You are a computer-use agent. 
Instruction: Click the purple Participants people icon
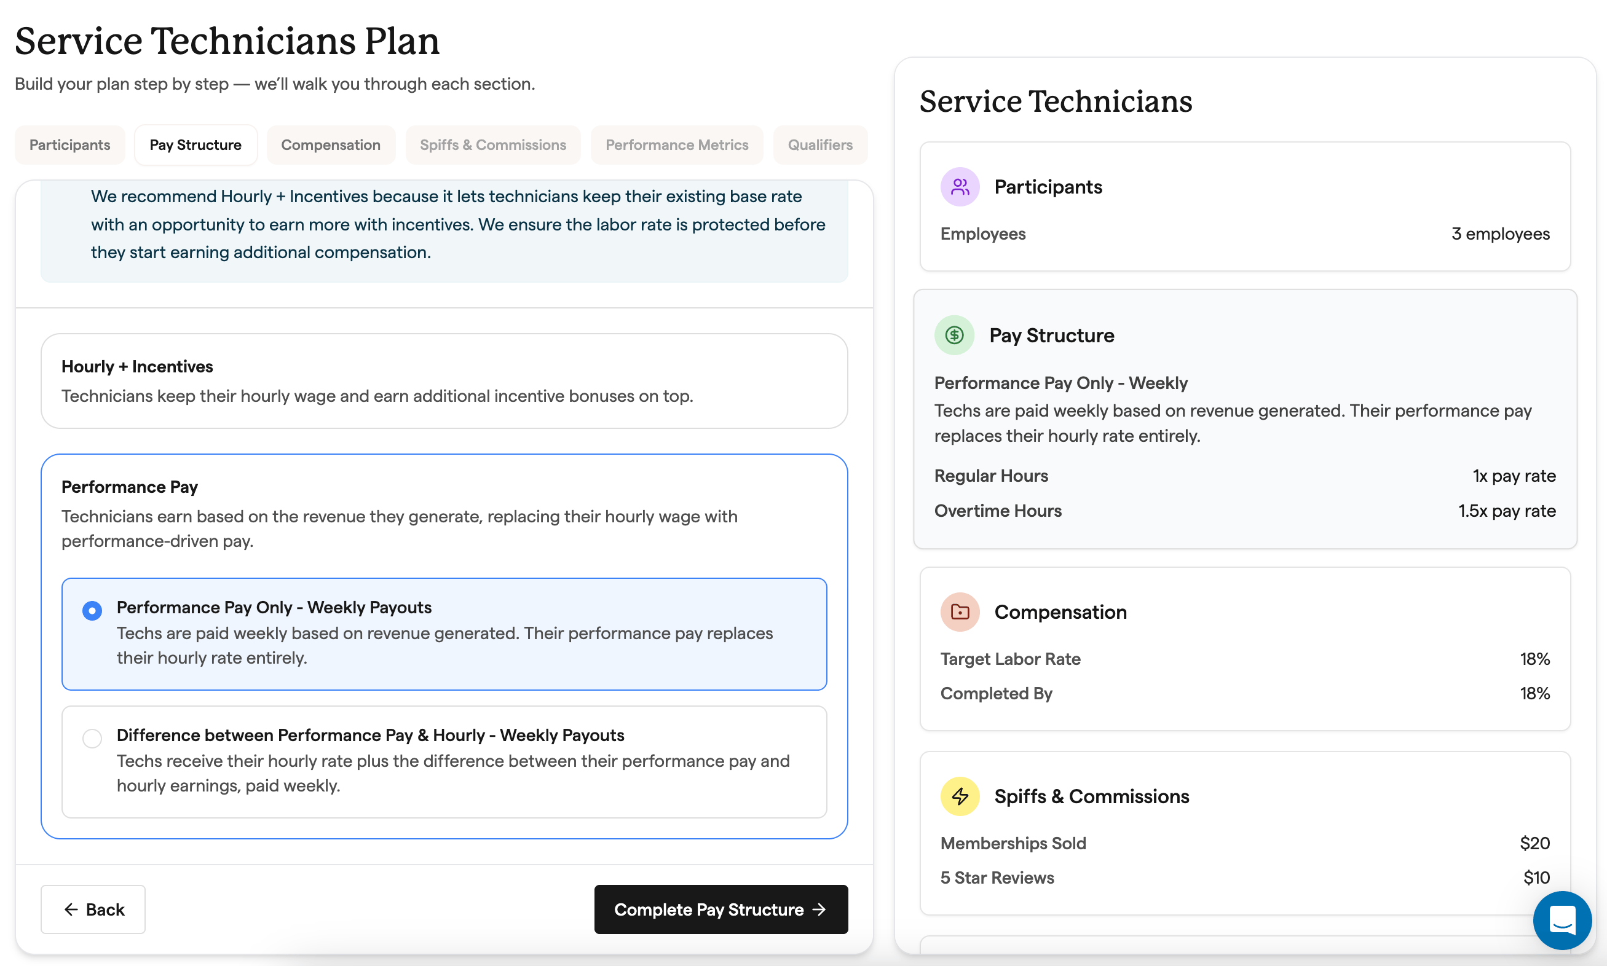[x=960, y=187]
